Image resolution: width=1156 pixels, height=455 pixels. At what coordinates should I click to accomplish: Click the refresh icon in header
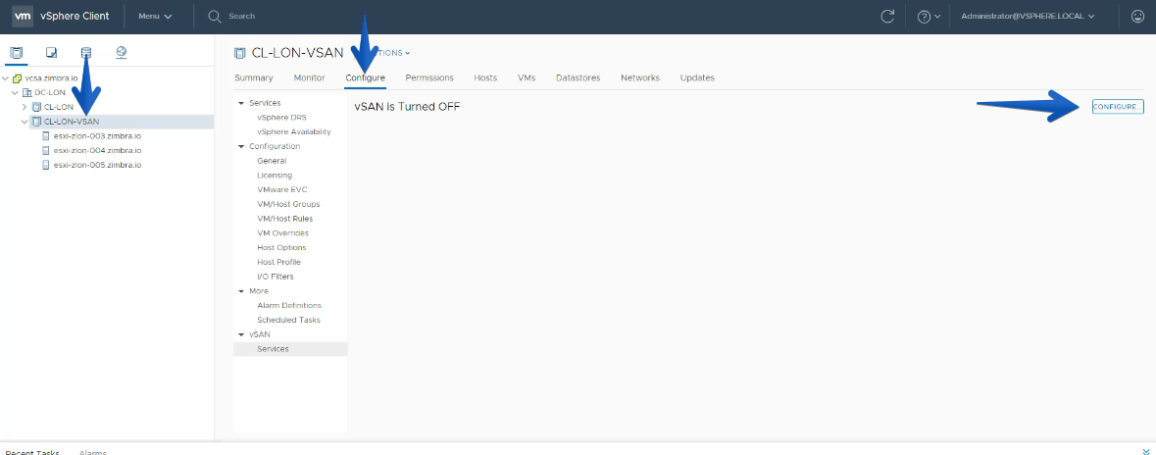[887, 17]
